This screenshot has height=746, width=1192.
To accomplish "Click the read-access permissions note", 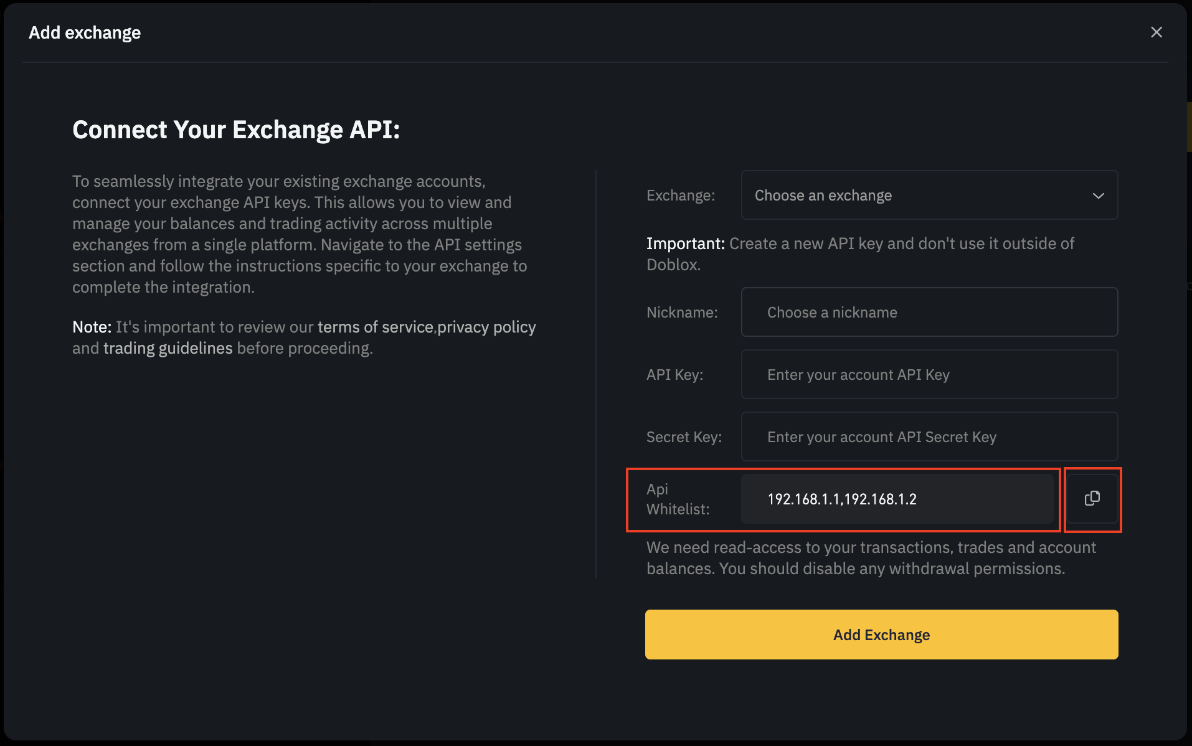I will (x=871, y=557).
